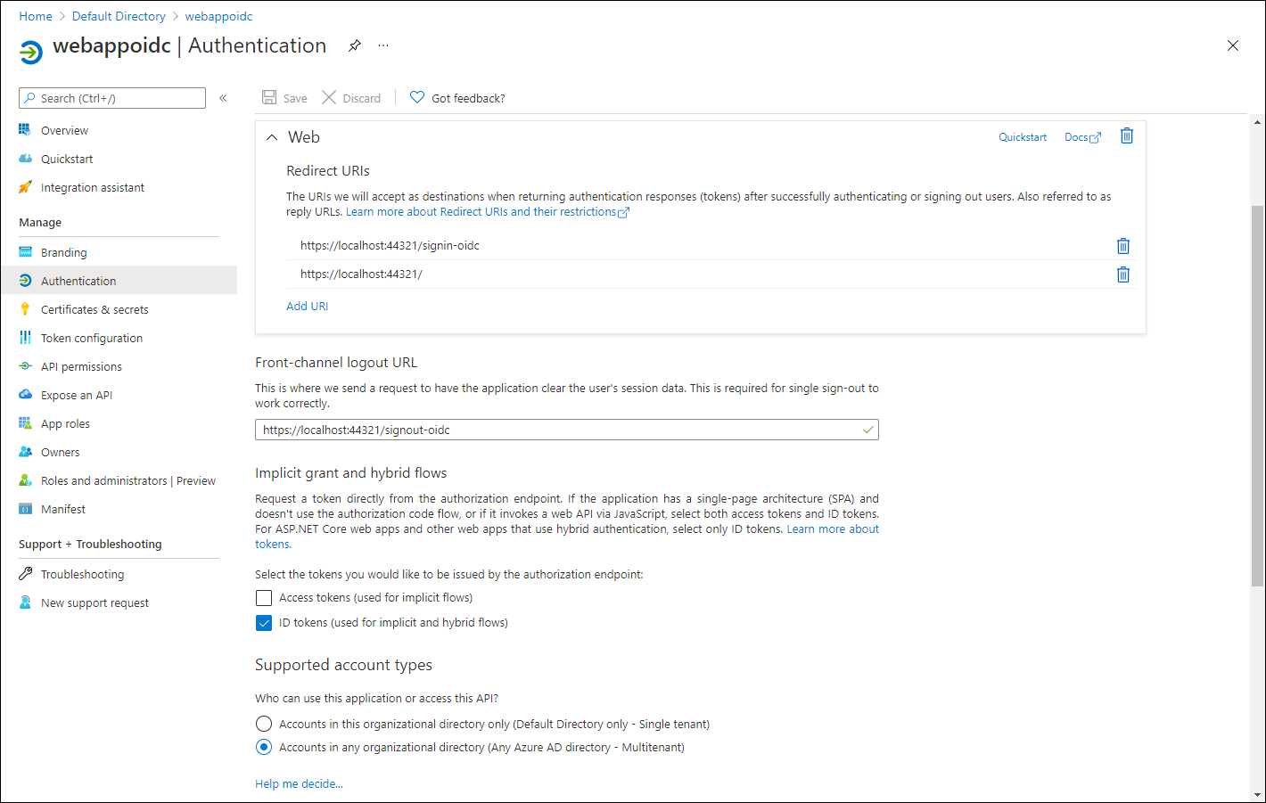The image size is (1266, 803).
Task: Click the Owners people icon
Action: tap(25, 452)
